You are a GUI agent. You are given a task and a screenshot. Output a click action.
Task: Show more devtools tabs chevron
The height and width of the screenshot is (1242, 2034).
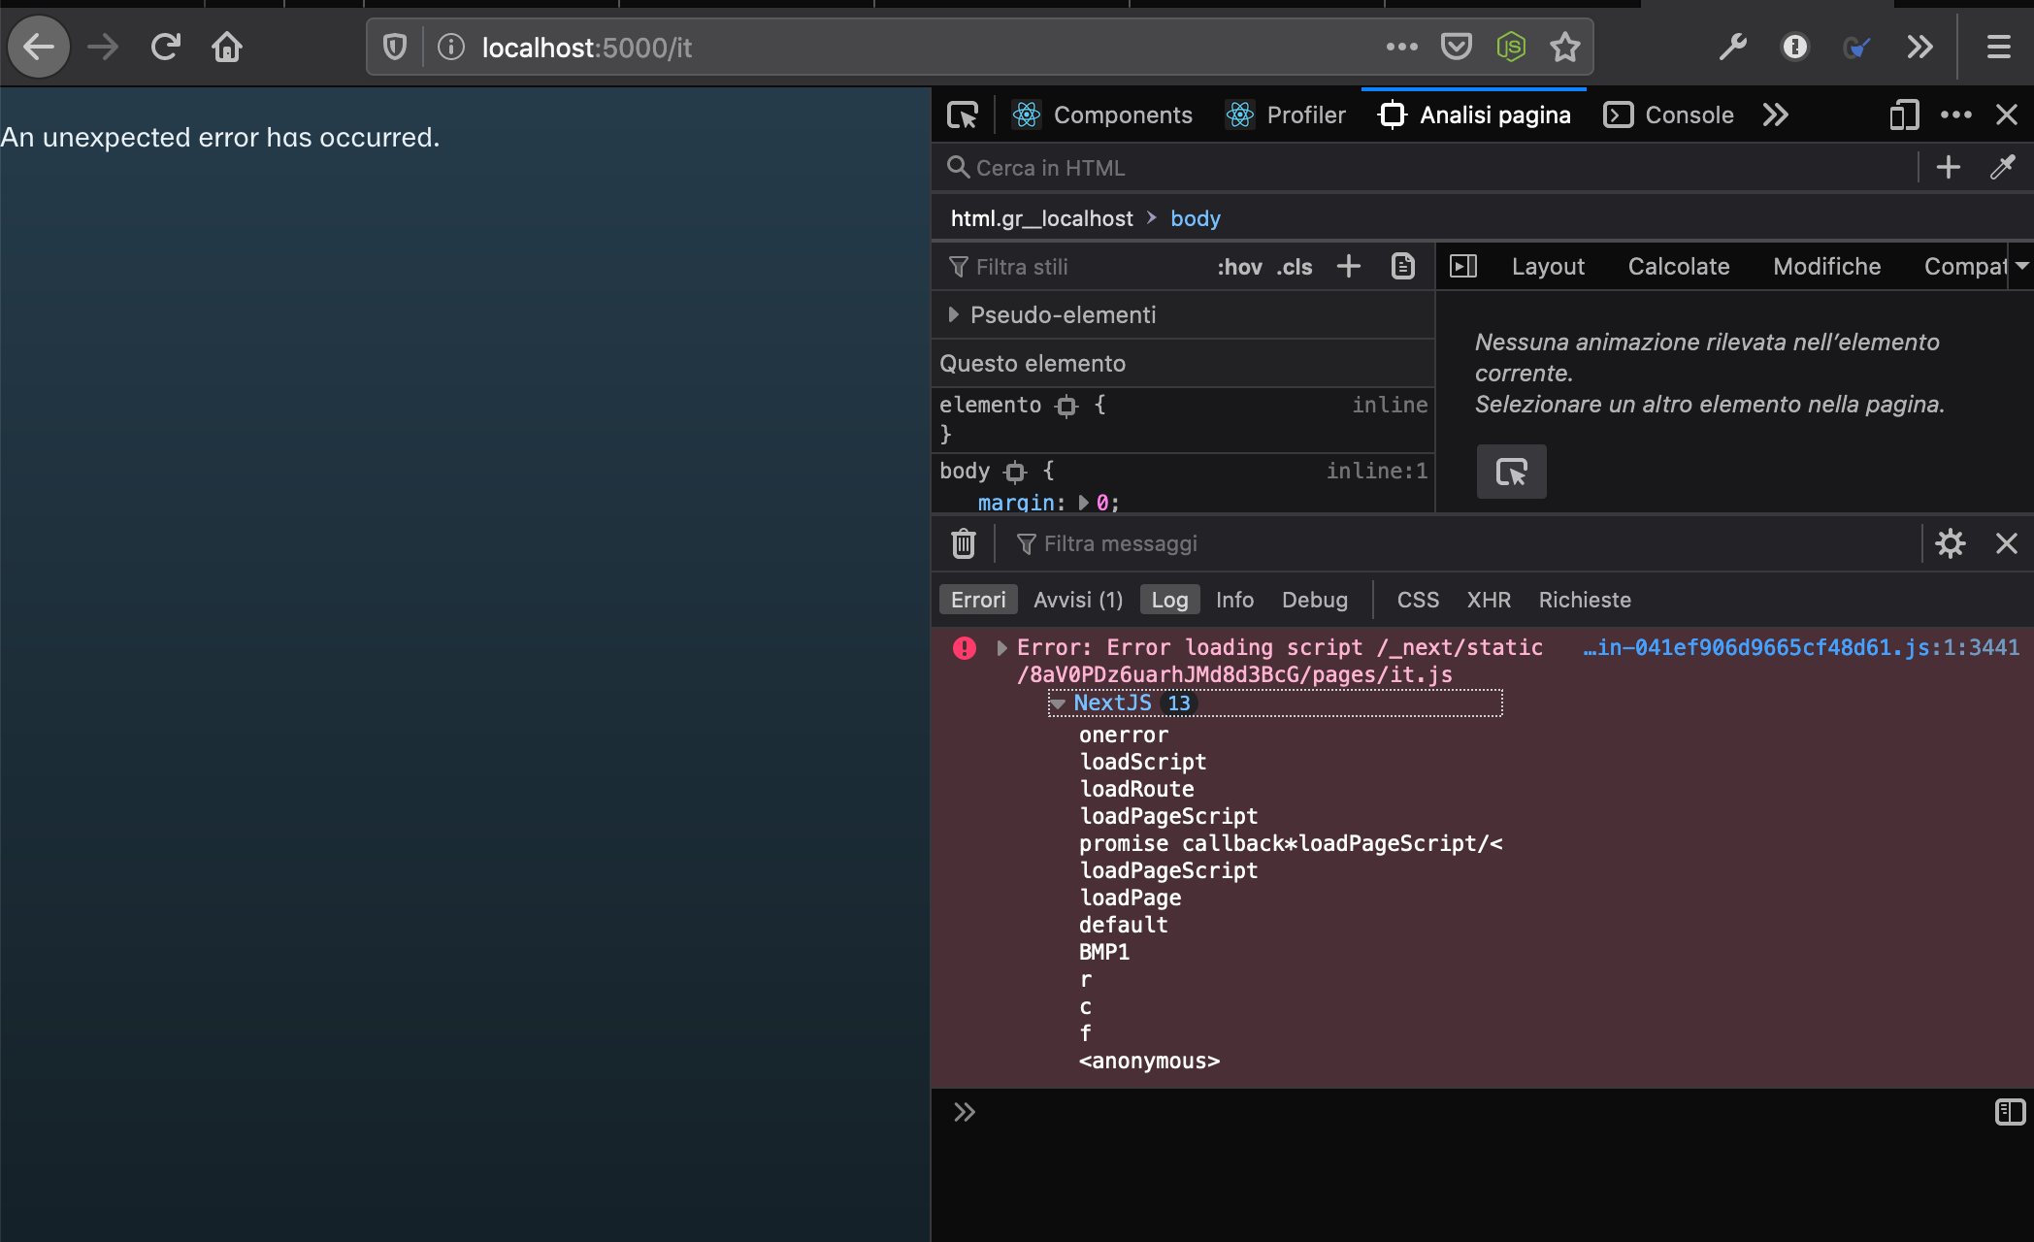tap(1776, 115)
